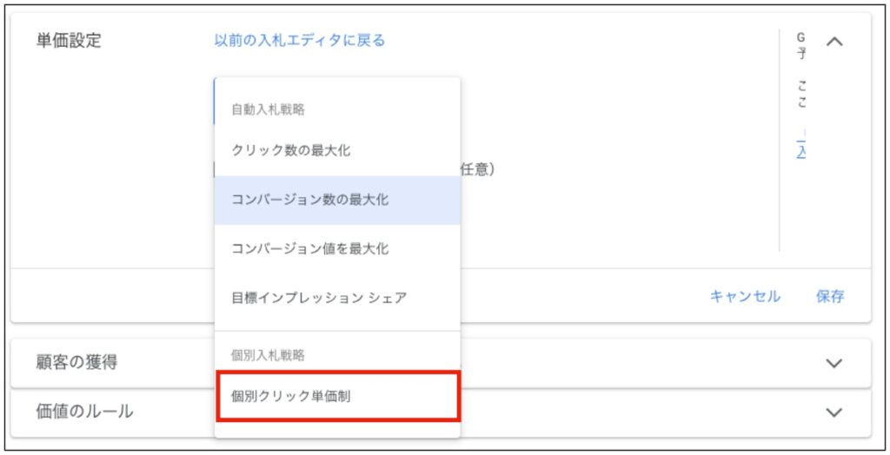
Task: Choose コンバージョン数の最大化 option
Action: point(309,200)
